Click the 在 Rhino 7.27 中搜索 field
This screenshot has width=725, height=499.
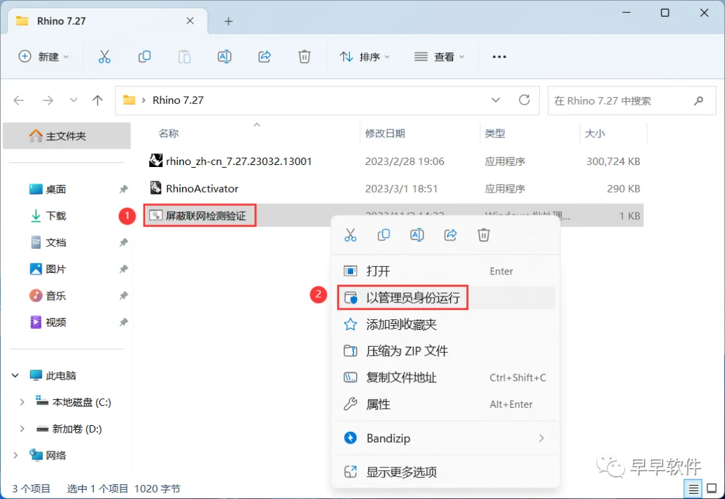coord(632,100)
